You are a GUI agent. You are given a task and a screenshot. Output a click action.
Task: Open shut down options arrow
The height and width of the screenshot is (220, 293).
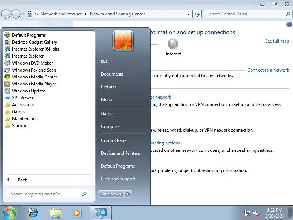(x=128, y=194)
